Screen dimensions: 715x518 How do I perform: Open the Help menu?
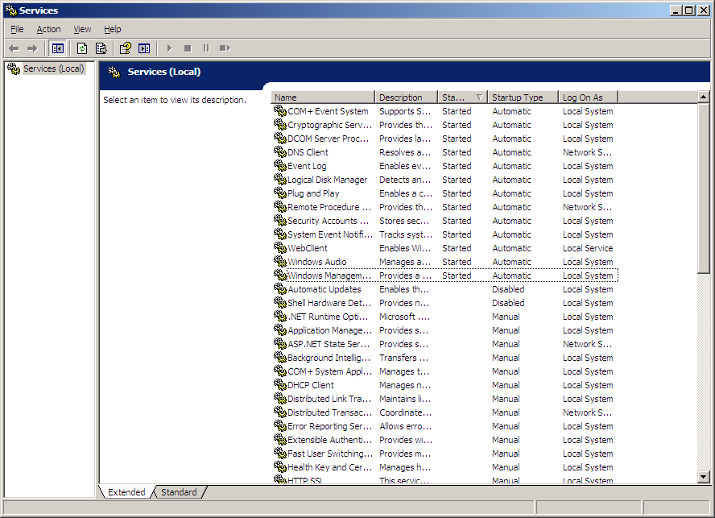112,29
